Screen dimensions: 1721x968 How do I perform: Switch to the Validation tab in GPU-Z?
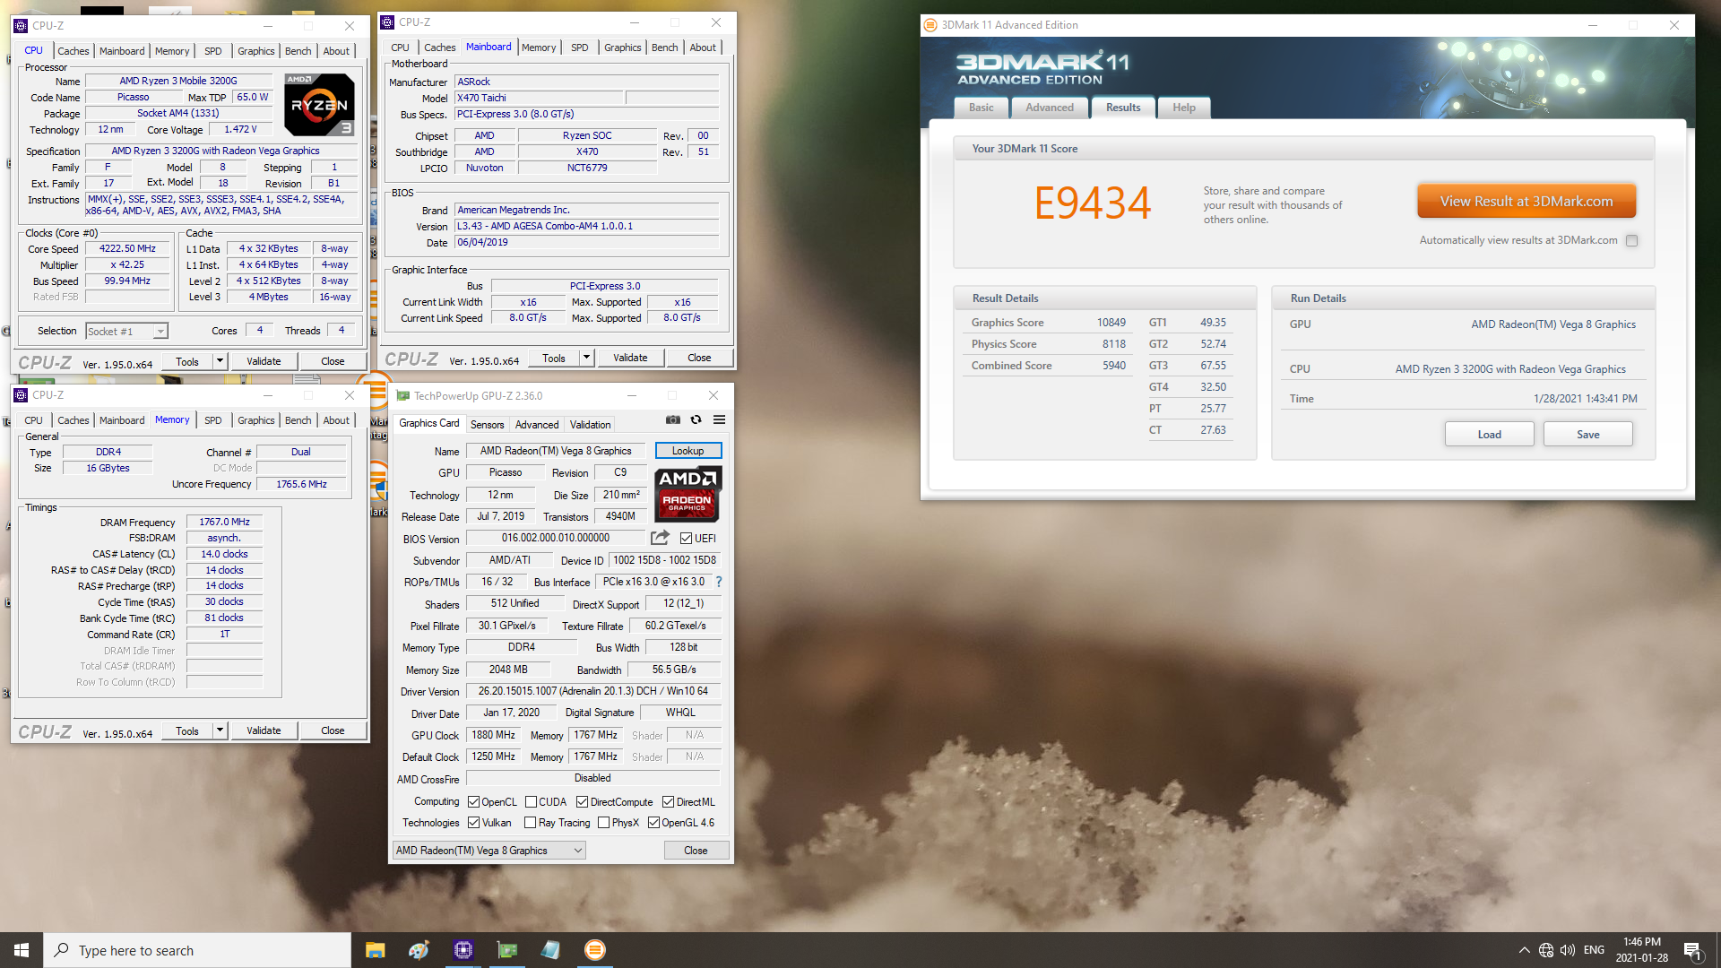click(590, 425)
